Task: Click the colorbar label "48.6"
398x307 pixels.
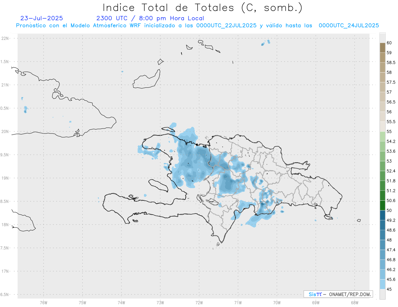Action: pos(391,230)
